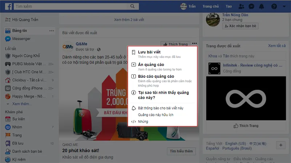This screenshot has height=163, width=291.
Task: Open the 20 phút khảo sát headline
Action: (80, 151)
